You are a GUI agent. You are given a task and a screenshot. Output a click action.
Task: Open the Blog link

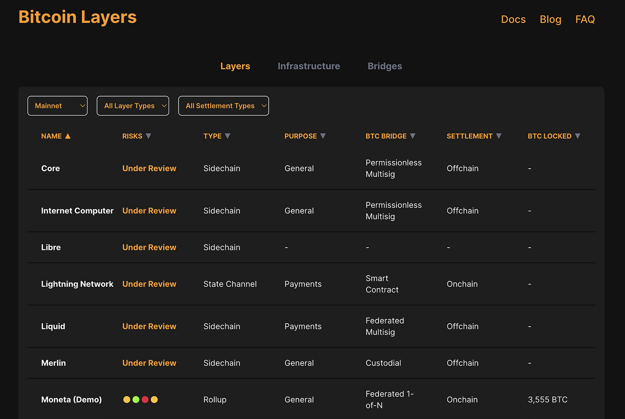tap(550, 19)
